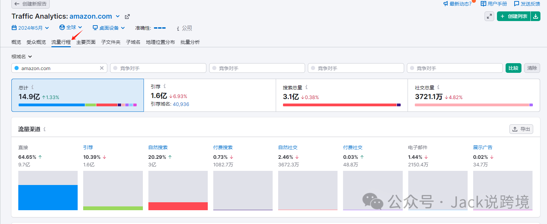Click the 自然社交 channel link
The image size is (547, 224).
288,147
